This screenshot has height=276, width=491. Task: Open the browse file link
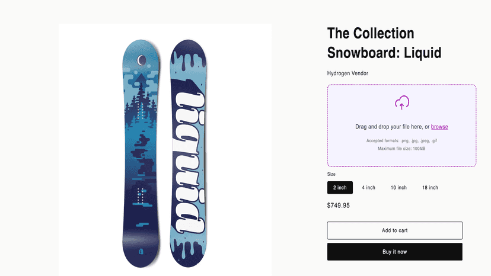click(x=439, y=127)
